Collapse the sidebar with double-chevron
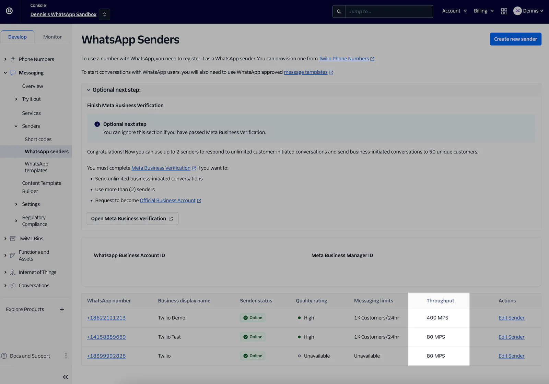The width and height of the screenshot is (549, 384). click(65, 377)
